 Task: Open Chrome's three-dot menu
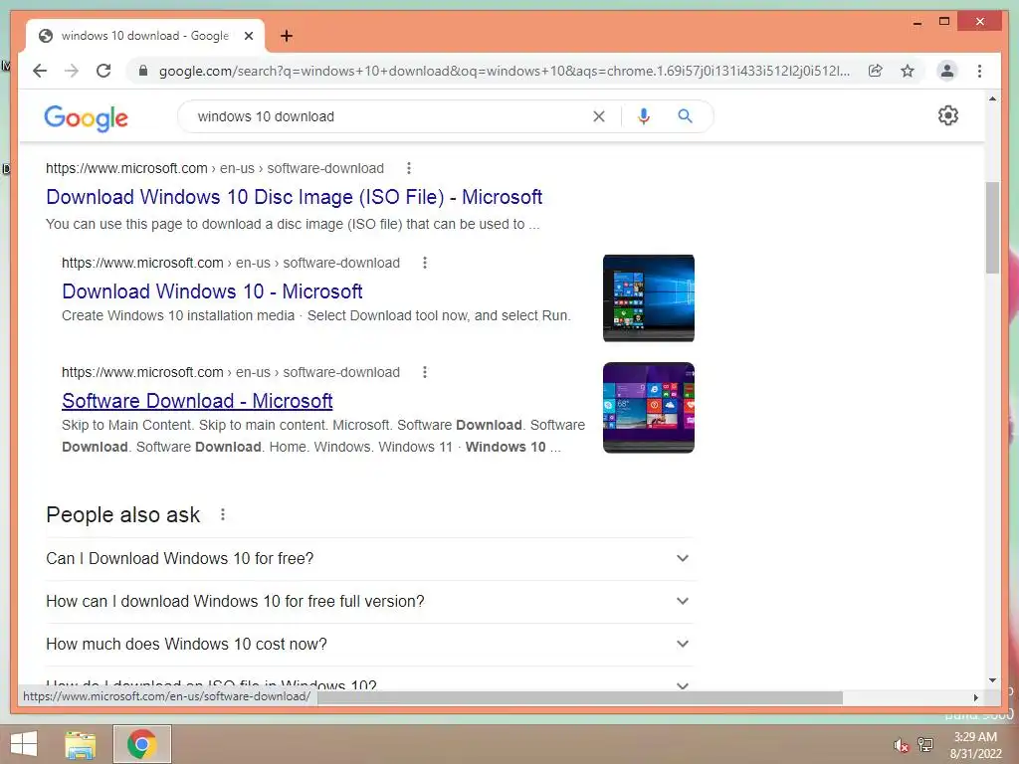979,71
